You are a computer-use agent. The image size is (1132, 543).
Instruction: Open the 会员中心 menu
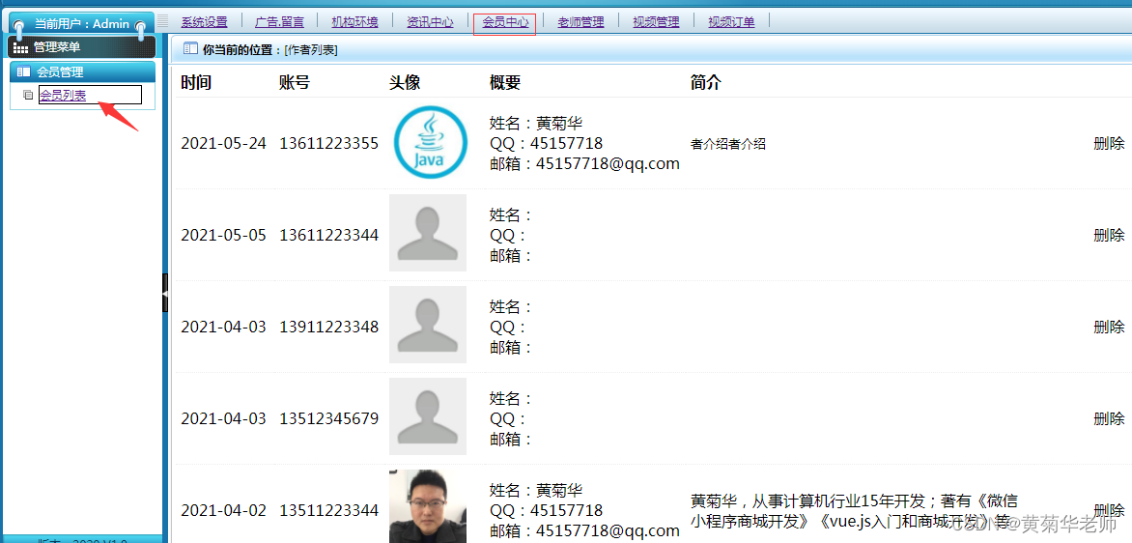coord(505,22)
